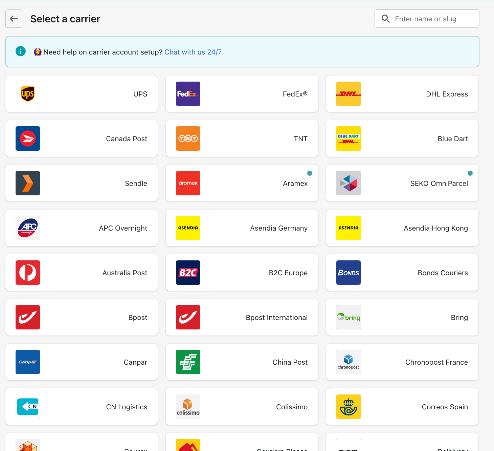Click the FedEx® carrier name

pos(295,94)
